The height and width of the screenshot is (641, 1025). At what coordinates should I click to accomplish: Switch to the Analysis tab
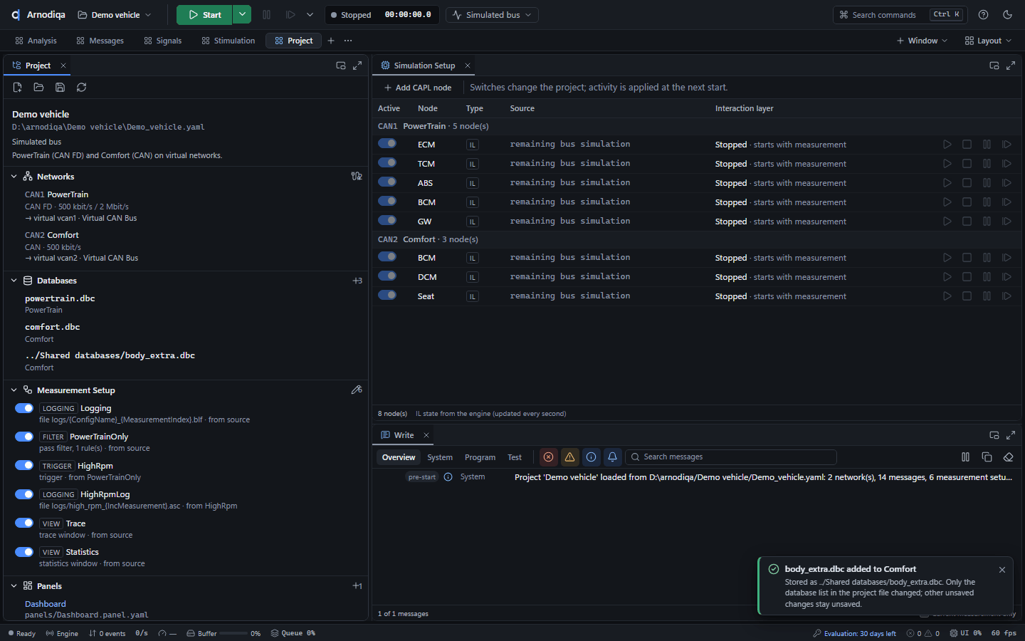36,41
